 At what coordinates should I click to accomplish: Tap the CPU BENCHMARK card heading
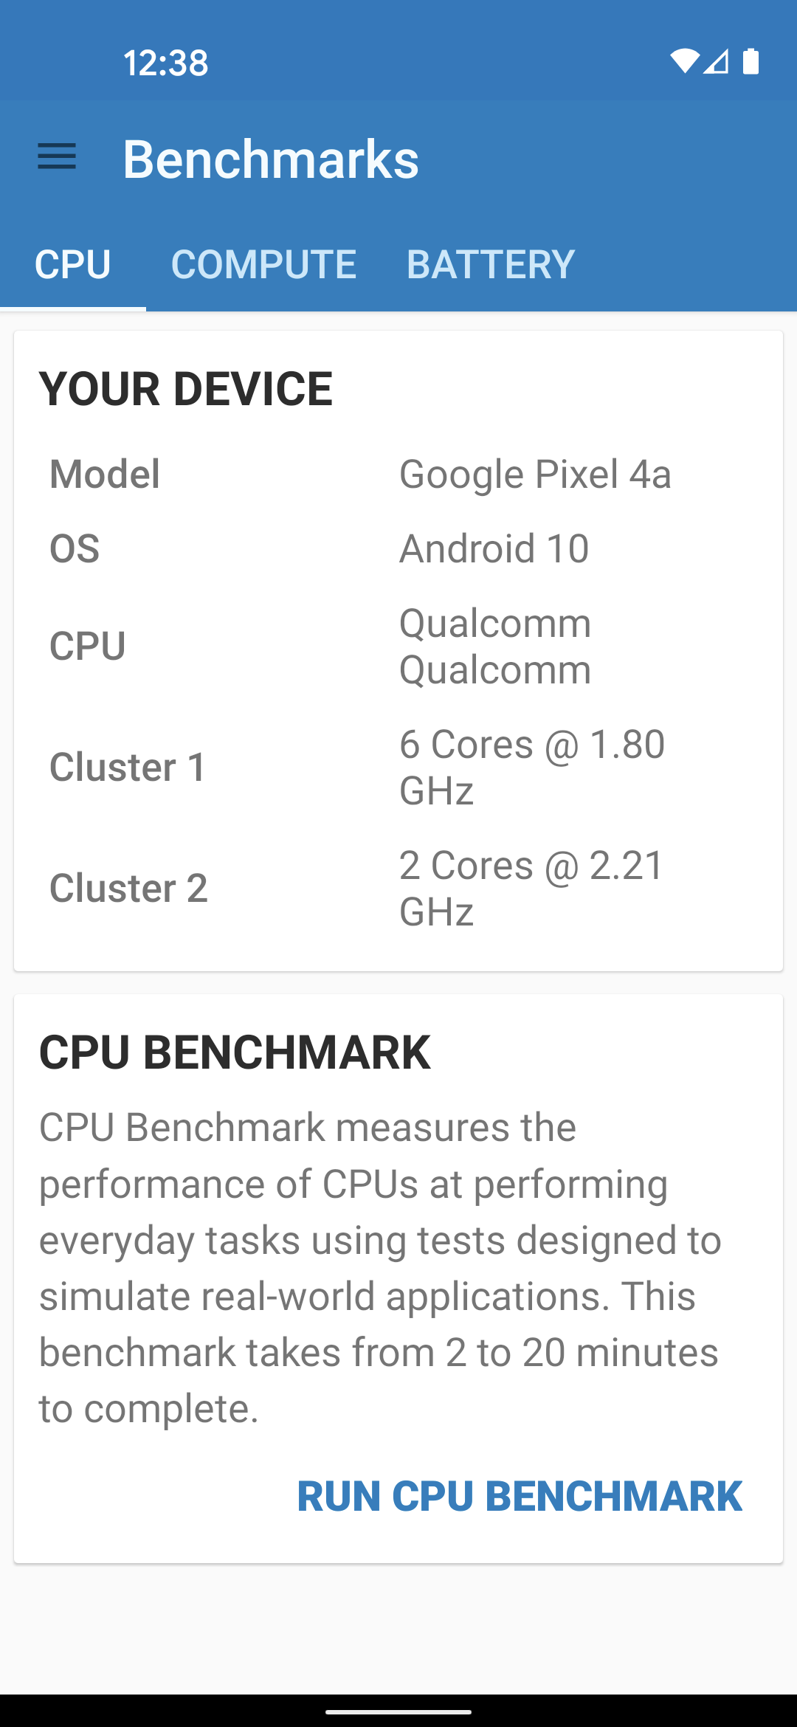[x=235, y=1052]
